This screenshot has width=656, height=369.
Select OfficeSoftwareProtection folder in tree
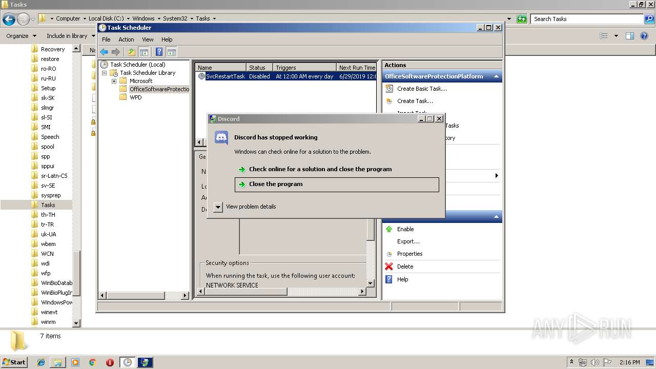[159, 89]
